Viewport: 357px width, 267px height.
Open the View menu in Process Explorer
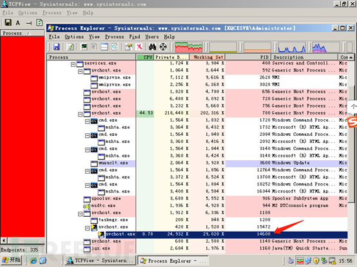click(94, 37)
